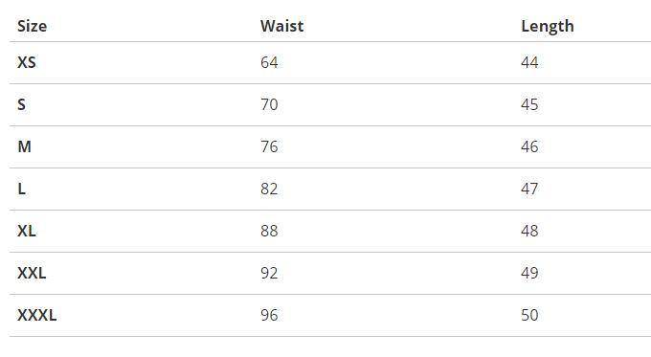Click waist value 96 for XXXL
651x357 pixels.
269,315
